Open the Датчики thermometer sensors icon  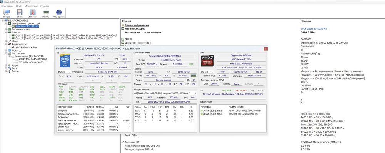click(x=33, y=12)
